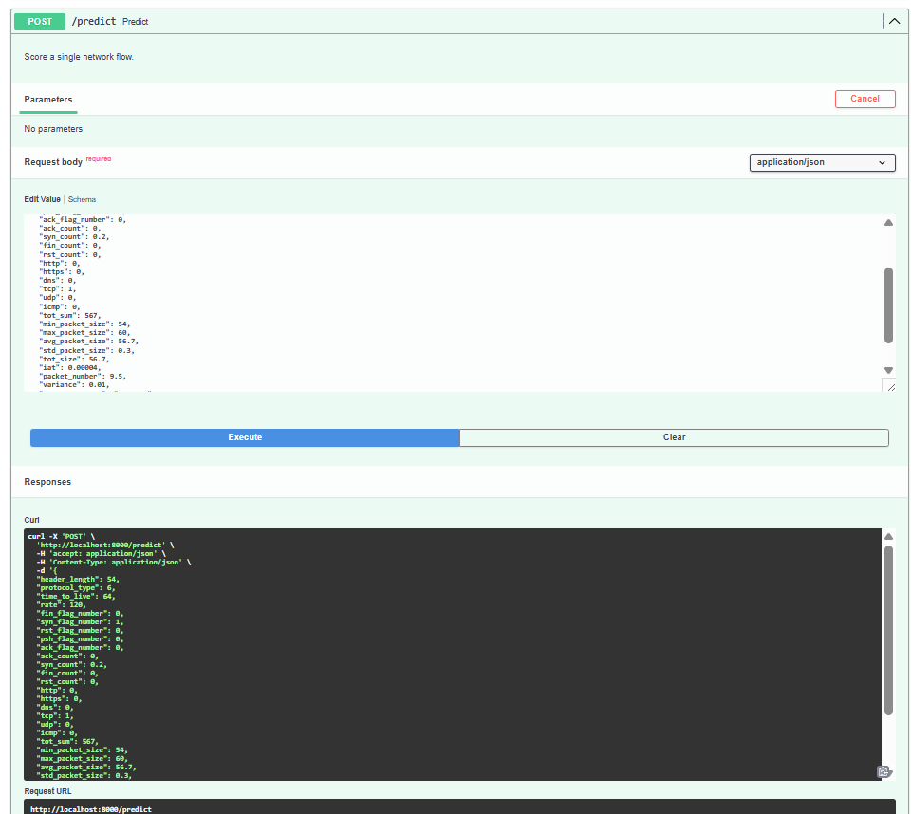Screen dimensions: 912x814
Task: Click the Curl section label
Action: pyautogui.click(x=31, y=521)
